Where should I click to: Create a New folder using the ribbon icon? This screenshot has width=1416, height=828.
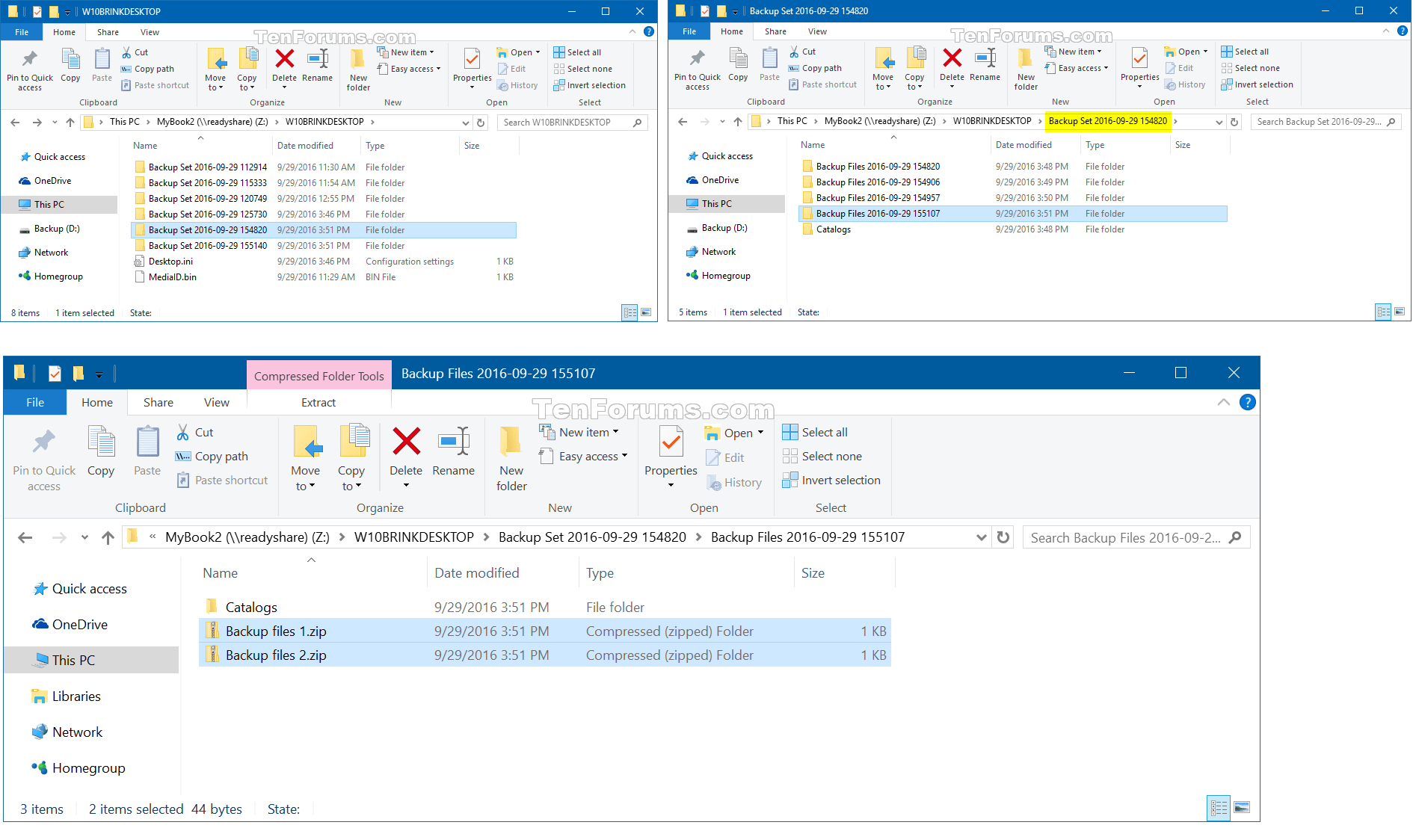tap(511, 456)
